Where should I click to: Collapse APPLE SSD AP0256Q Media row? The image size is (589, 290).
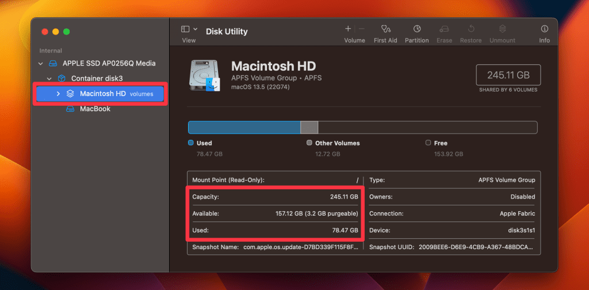41,63
